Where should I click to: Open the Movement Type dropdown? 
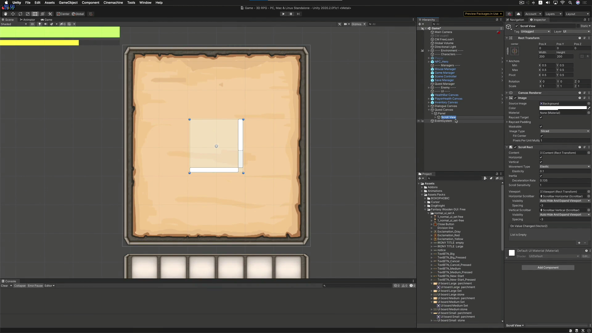coord(564,166)
